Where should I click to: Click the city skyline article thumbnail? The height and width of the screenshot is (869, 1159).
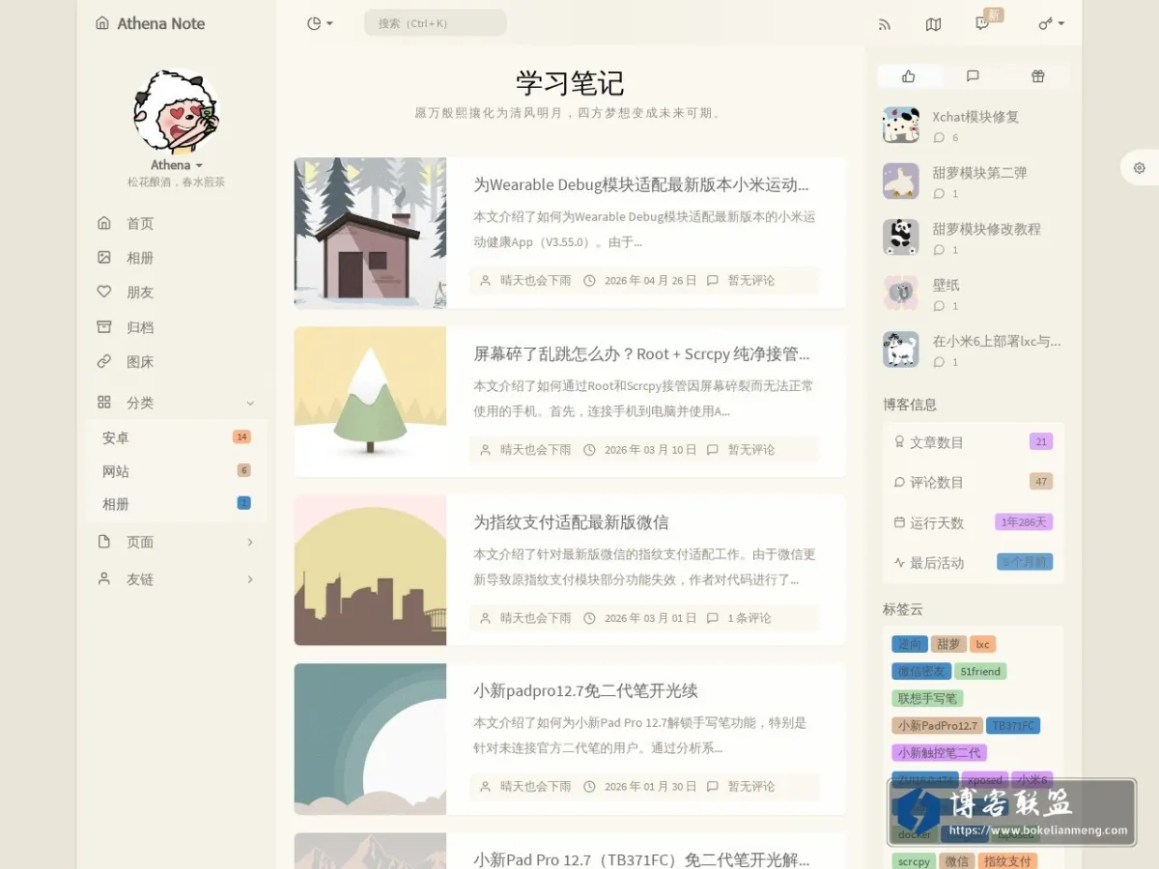pos(370,570)
